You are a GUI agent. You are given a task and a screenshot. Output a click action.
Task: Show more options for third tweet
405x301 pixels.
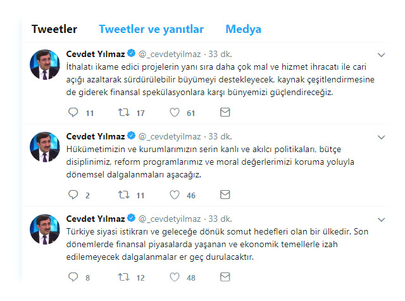(x=382, y=219)
